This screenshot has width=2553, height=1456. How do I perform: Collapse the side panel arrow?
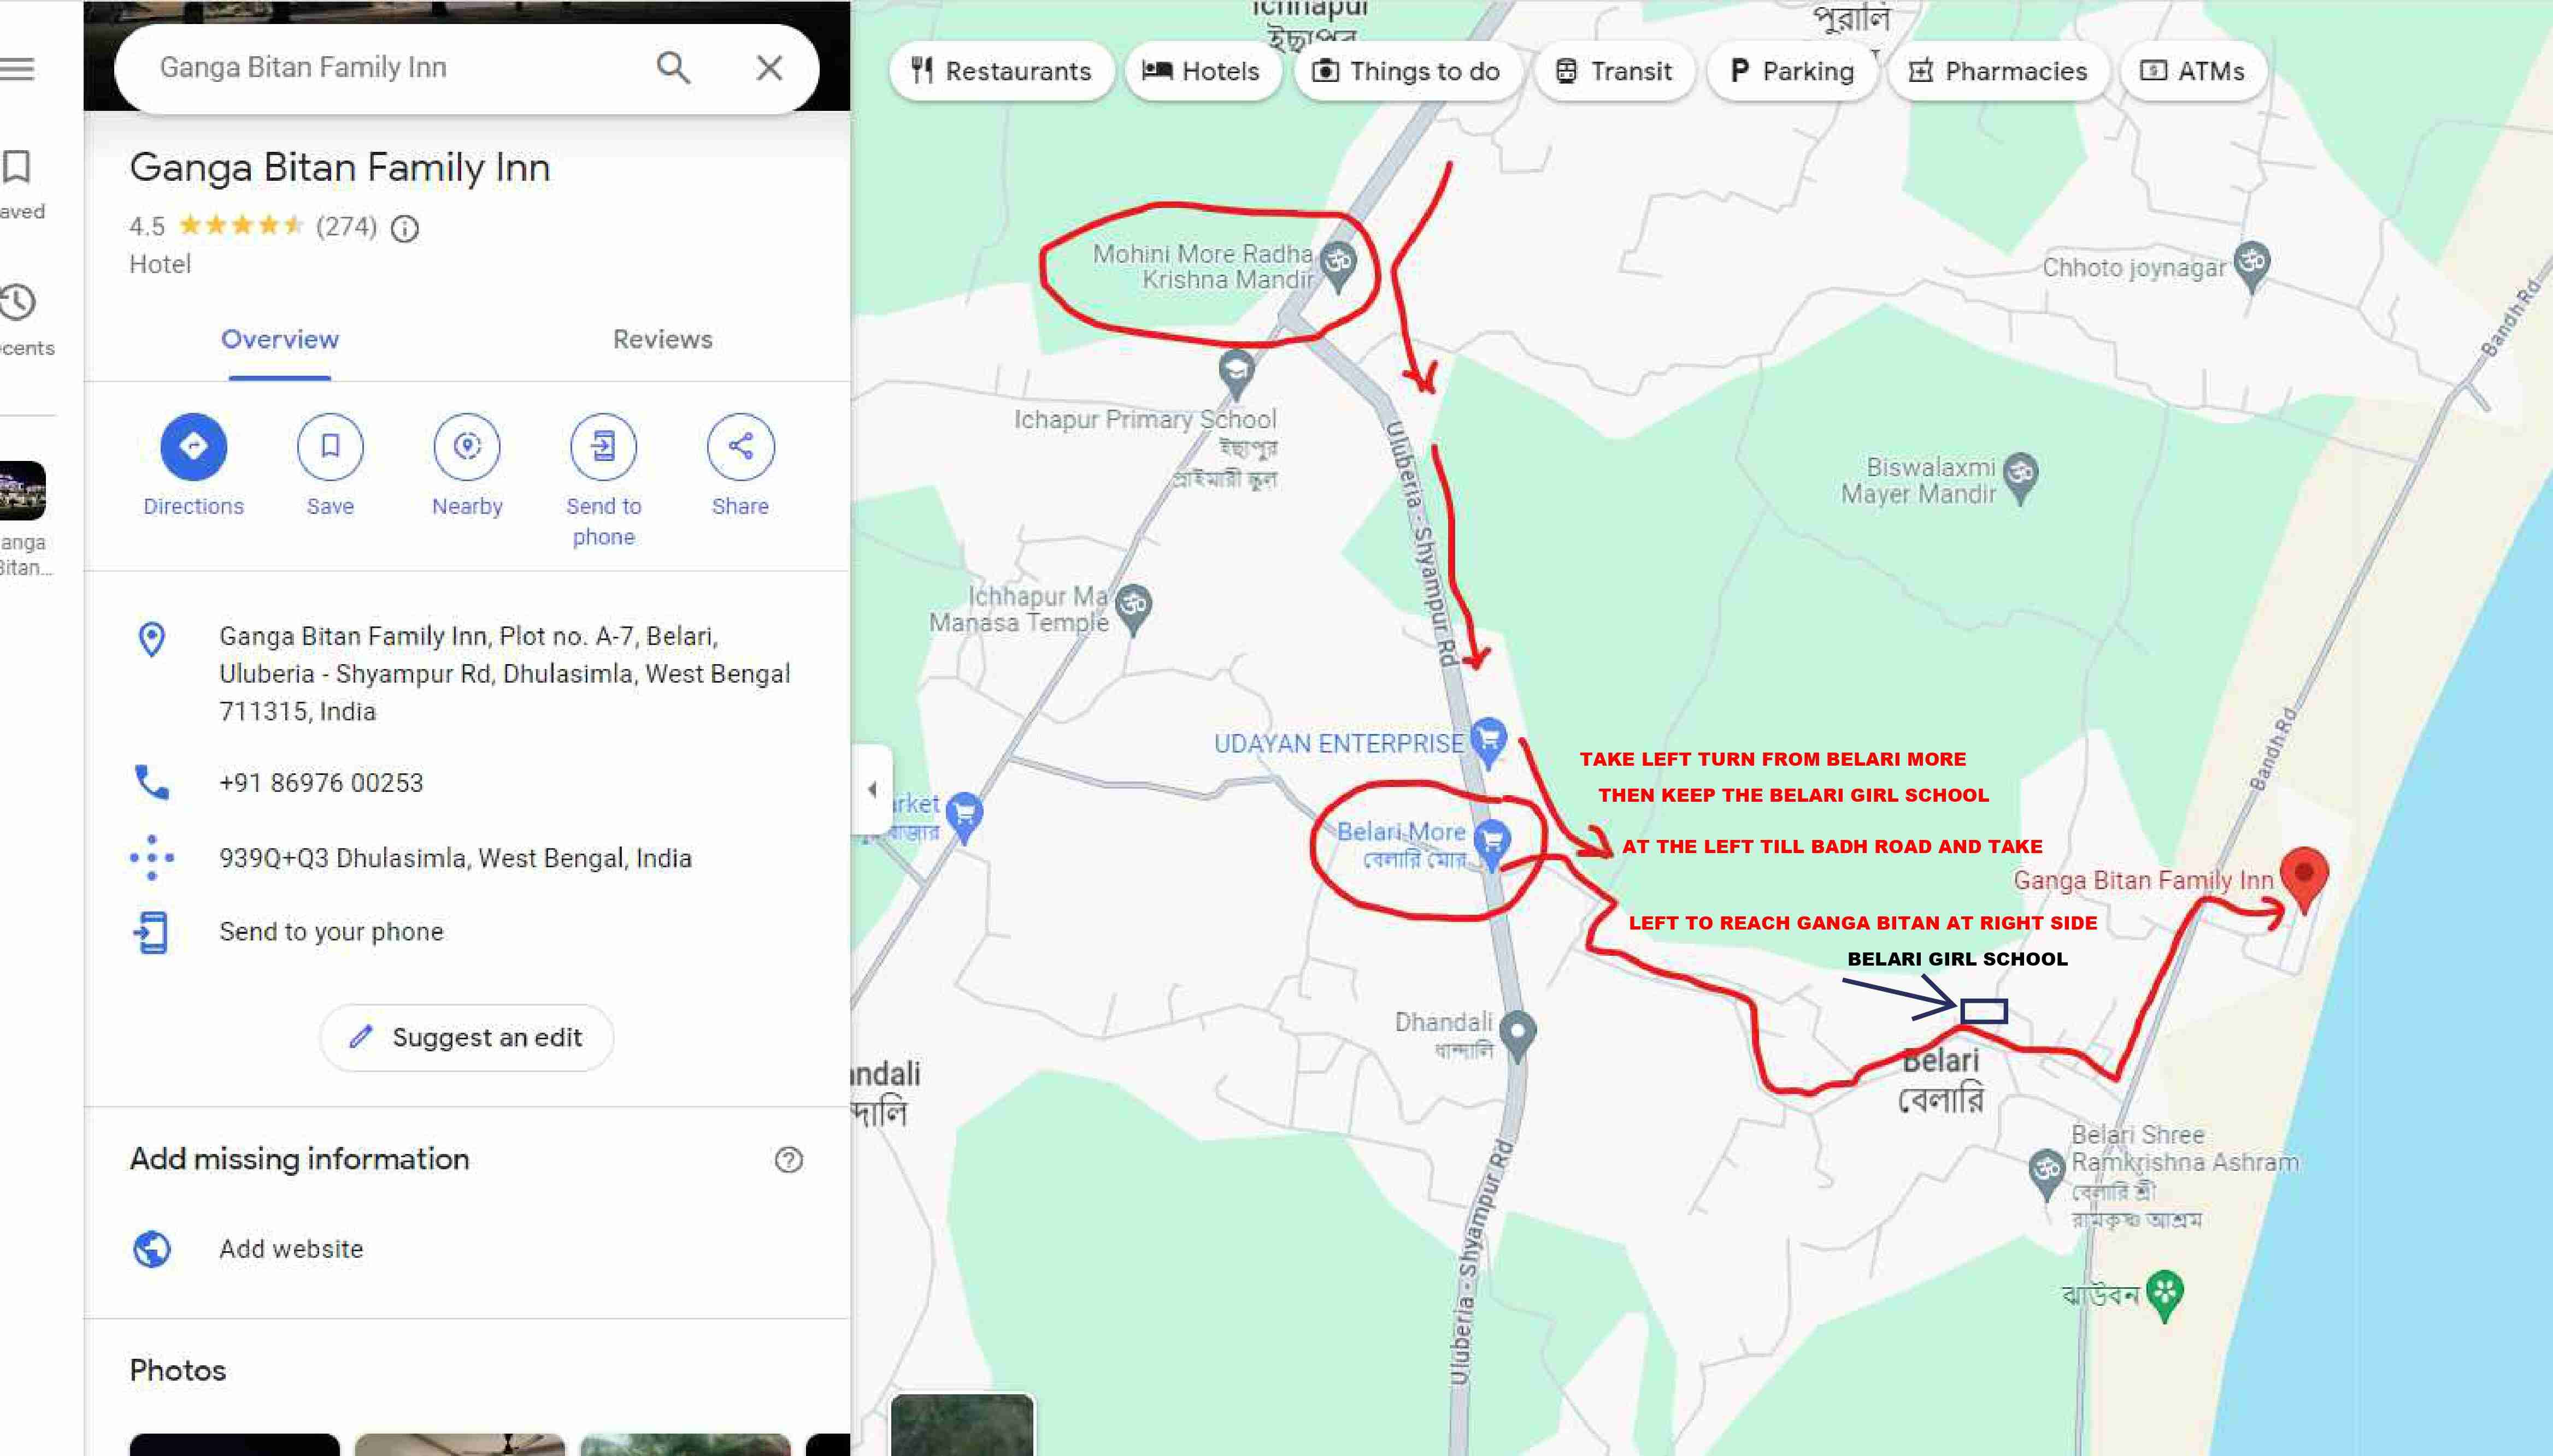[872, 789]
